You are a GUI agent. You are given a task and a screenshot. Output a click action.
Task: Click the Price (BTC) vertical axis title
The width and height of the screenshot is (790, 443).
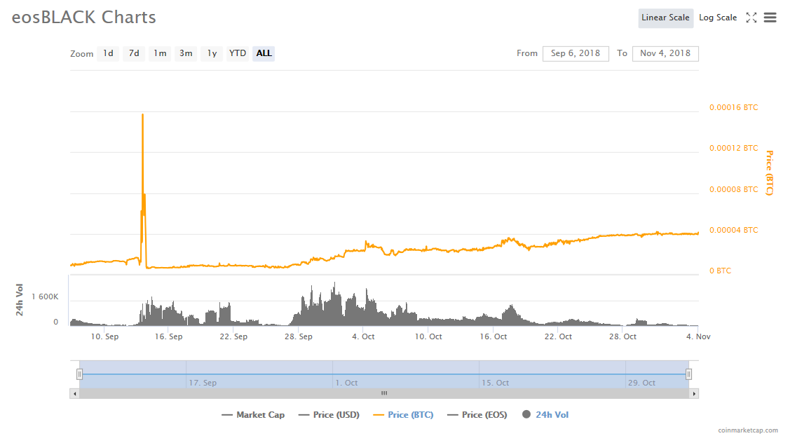click(x=770, y=173)
